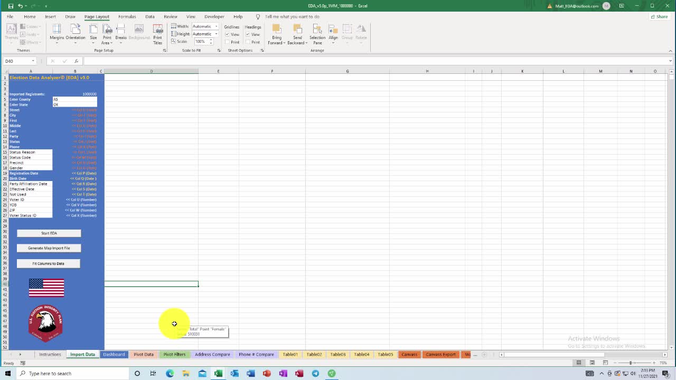Click the Enter County input cell

(74, 99)
